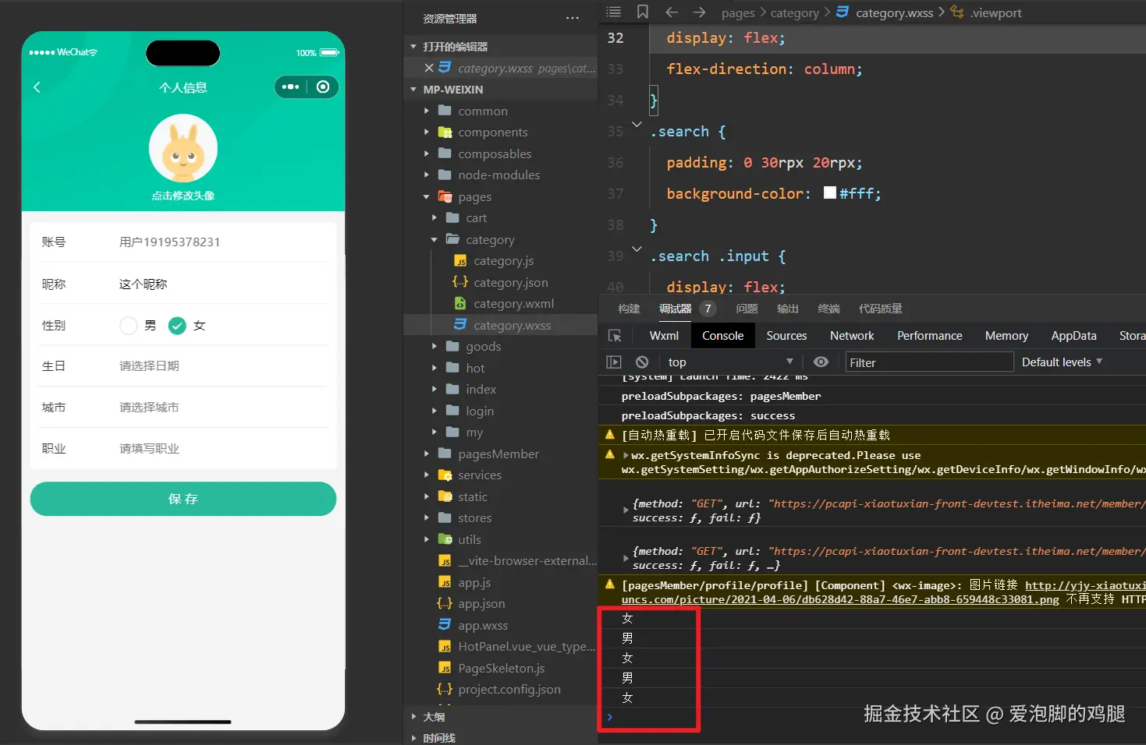Open the Default levels dropdown
Screen dimensions: 1146x745
pos(1062,362)
